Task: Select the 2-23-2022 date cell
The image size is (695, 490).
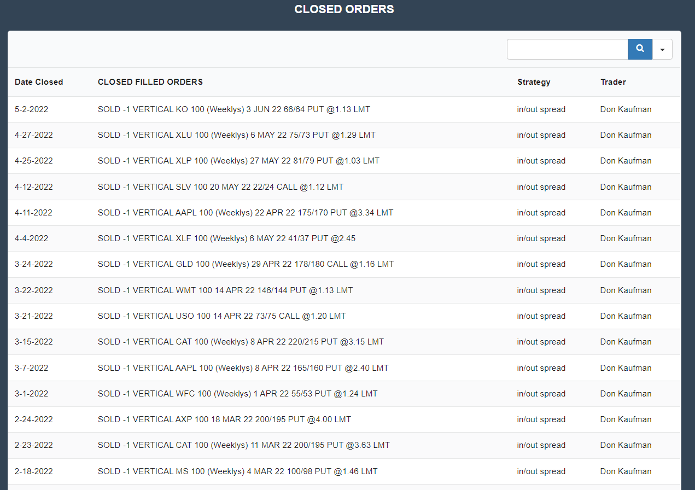Action: [34, 445]
